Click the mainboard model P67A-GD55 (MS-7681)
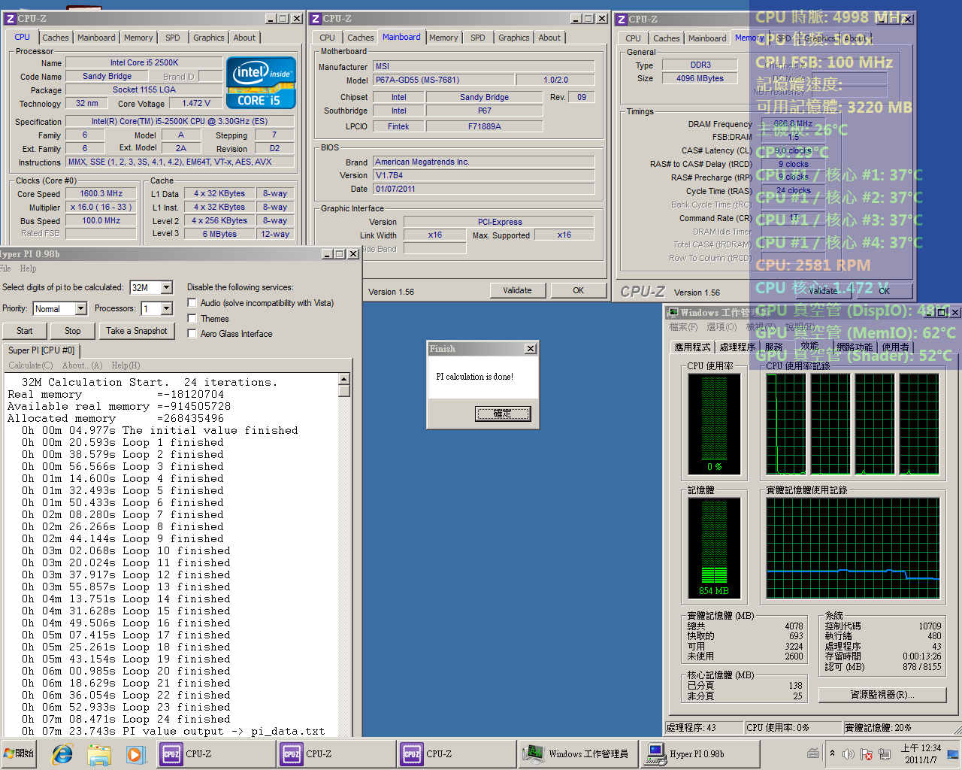This screenshot has height=770, width=962. pyautogui.click(x=443, y=80)
